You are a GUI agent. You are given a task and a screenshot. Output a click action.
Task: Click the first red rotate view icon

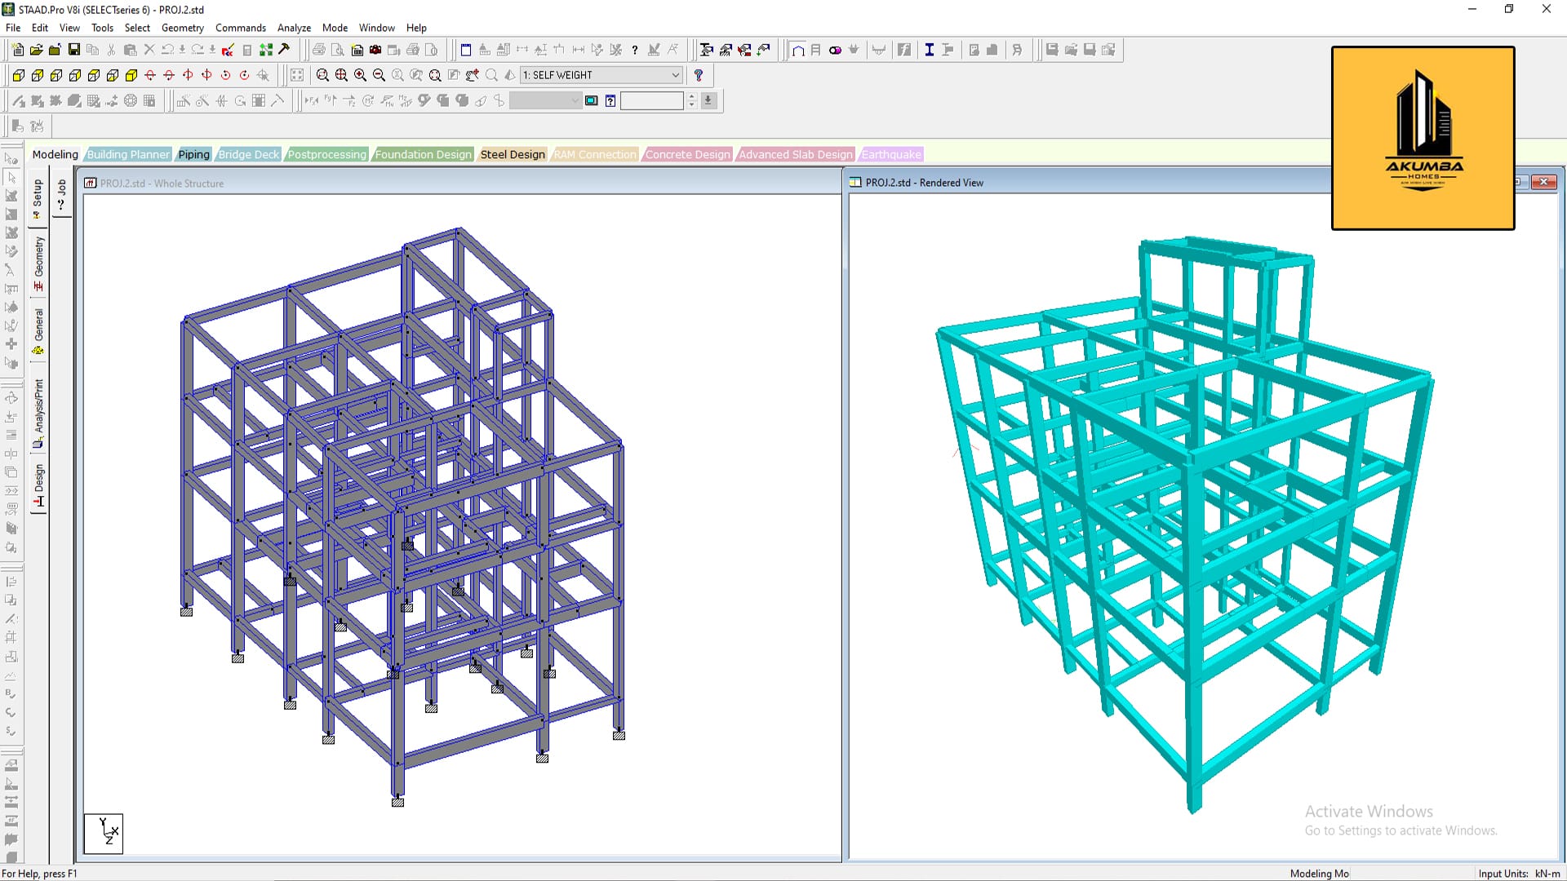click(x=149, y=75)
